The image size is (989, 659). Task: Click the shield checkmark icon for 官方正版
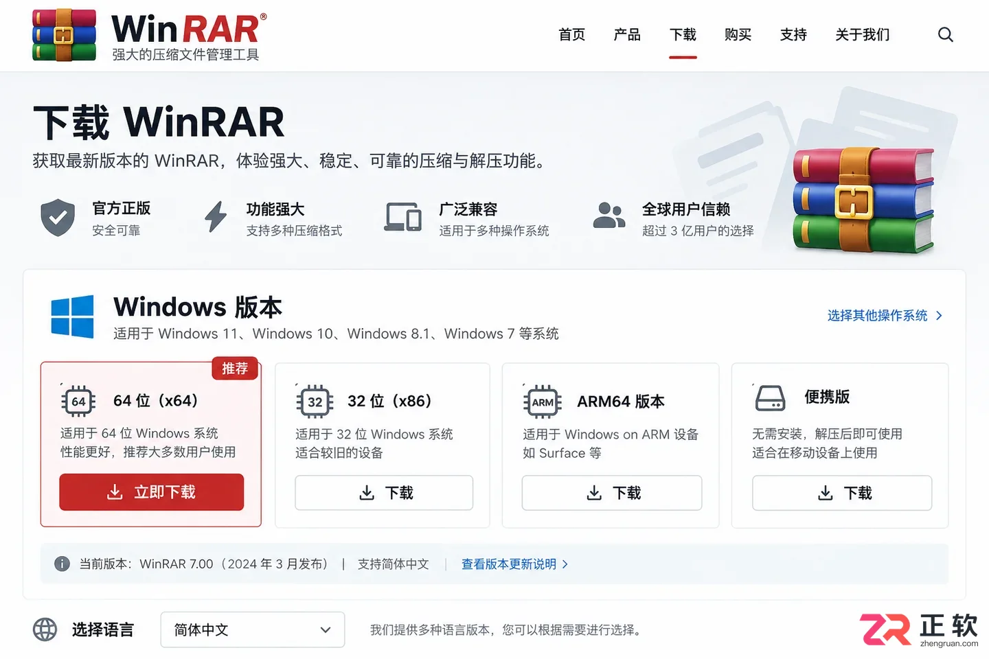tap(58, 218)
